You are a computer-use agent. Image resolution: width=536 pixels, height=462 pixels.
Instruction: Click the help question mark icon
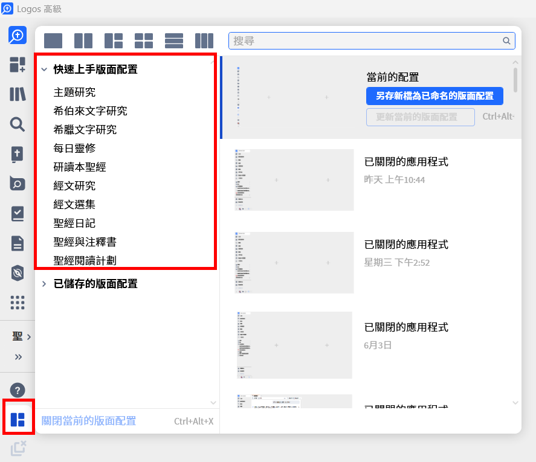(18, 390)
